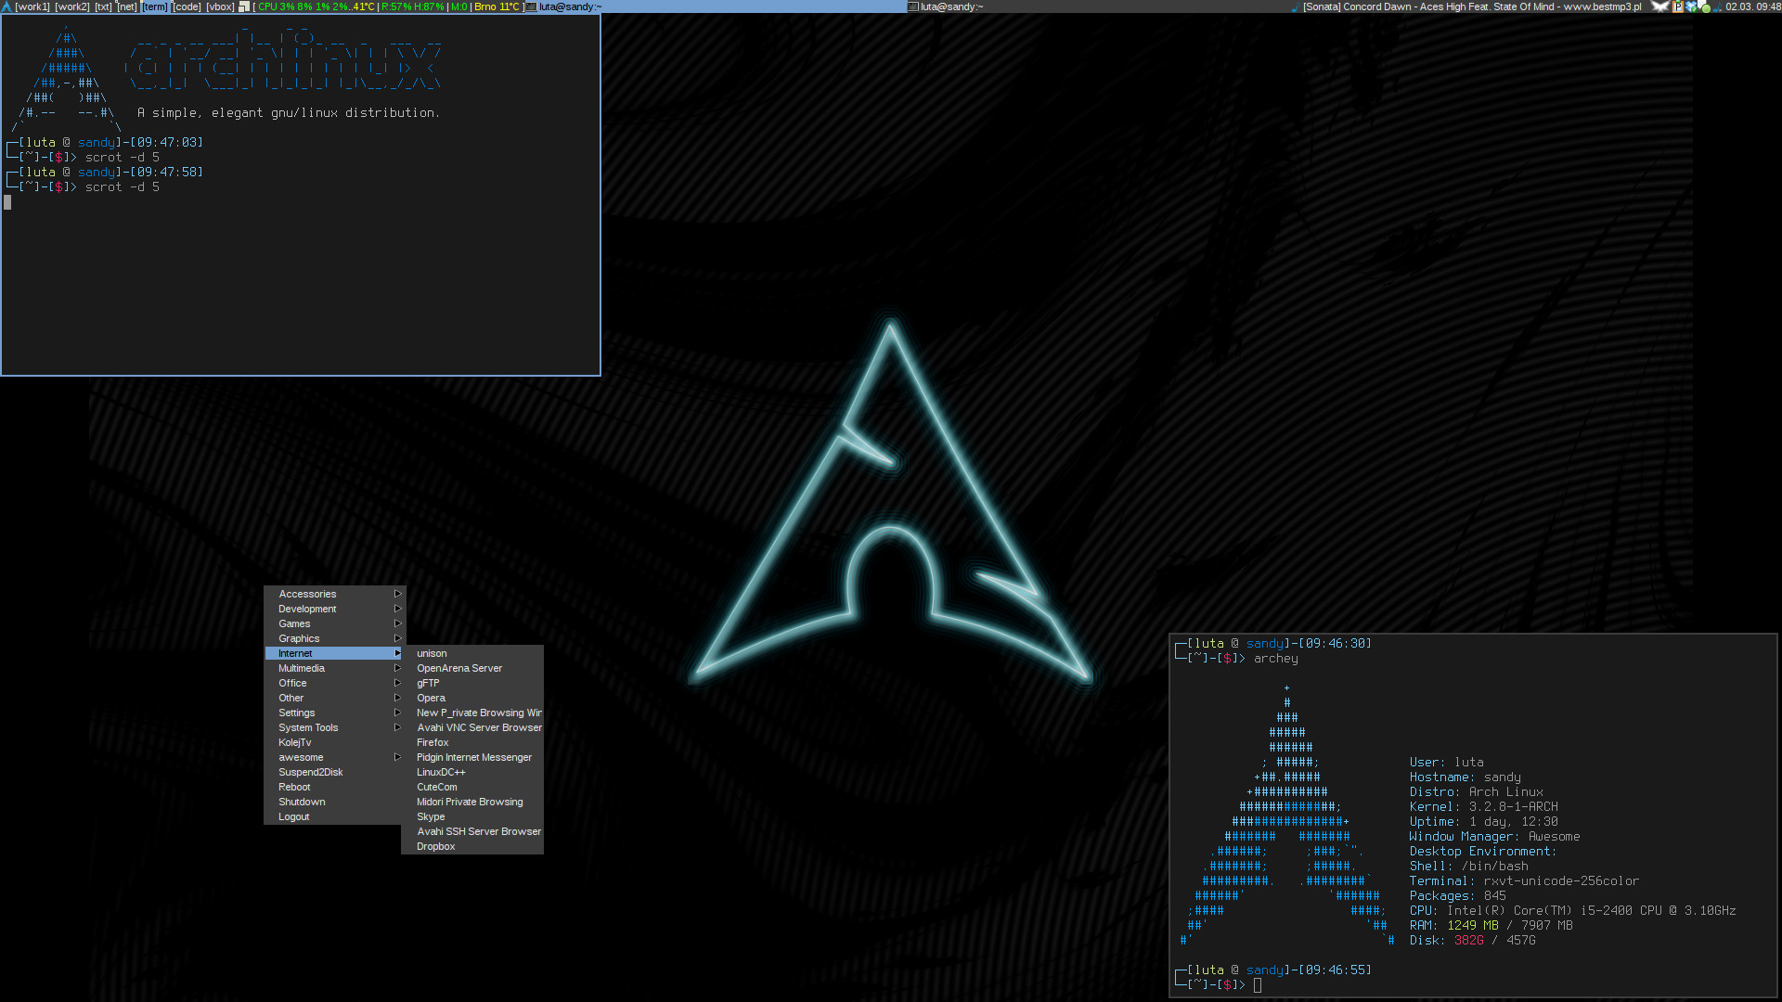Click the green chat status tray icon
1782x1002 pixels.
[1705, 7]
